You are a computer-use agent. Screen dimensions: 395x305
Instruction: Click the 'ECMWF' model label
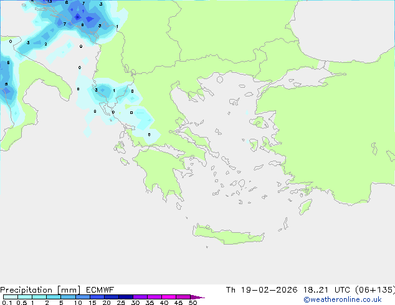tap(100, 290)
